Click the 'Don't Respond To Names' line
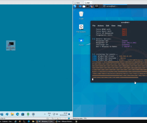Viewport: 147px width, 123px height. (114, 46)
